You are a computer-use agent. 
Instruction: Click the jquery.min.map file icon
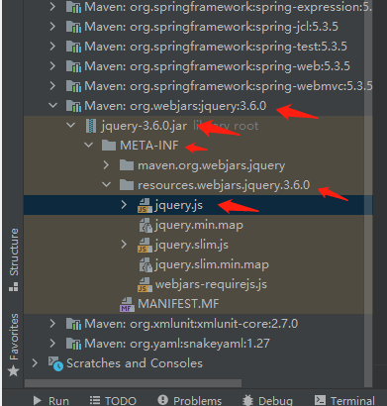point(145,225)
